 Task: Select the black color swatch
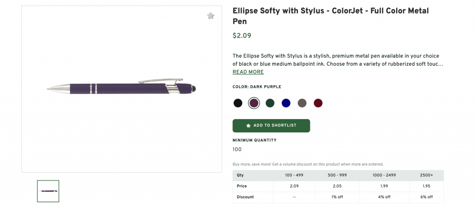(238, 103)
